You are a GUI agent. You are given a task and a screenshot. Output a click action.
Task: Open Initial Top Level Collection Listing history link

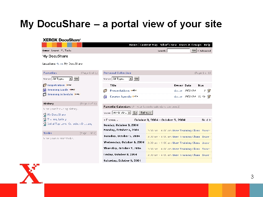point(70,124)
